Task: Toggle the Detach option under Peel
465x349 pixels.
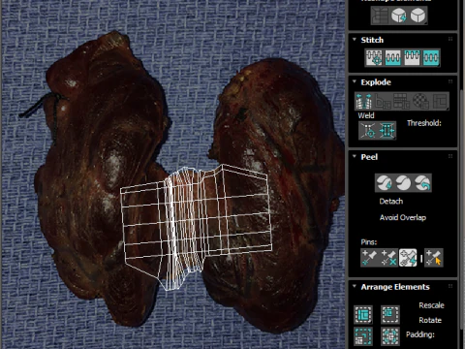Action: (391, 202)
